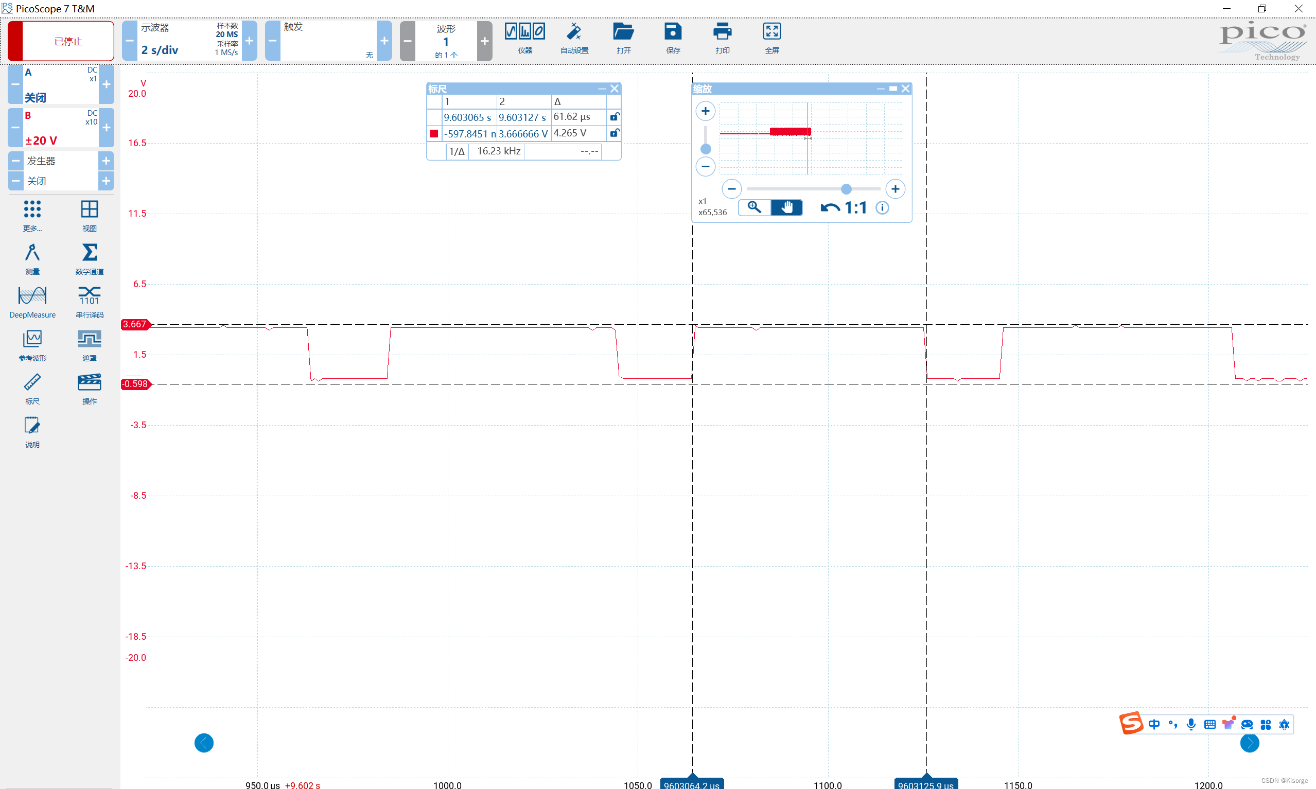Save the current waveform
The image size is (1316, 789).
[x=673, y=38]
